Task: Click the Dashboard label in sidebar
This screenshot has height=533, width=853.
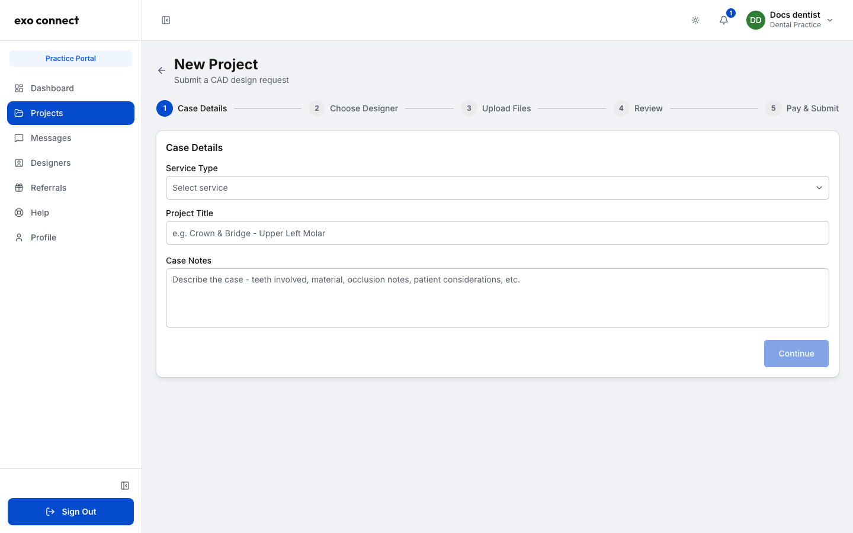Action: point(52,88)
